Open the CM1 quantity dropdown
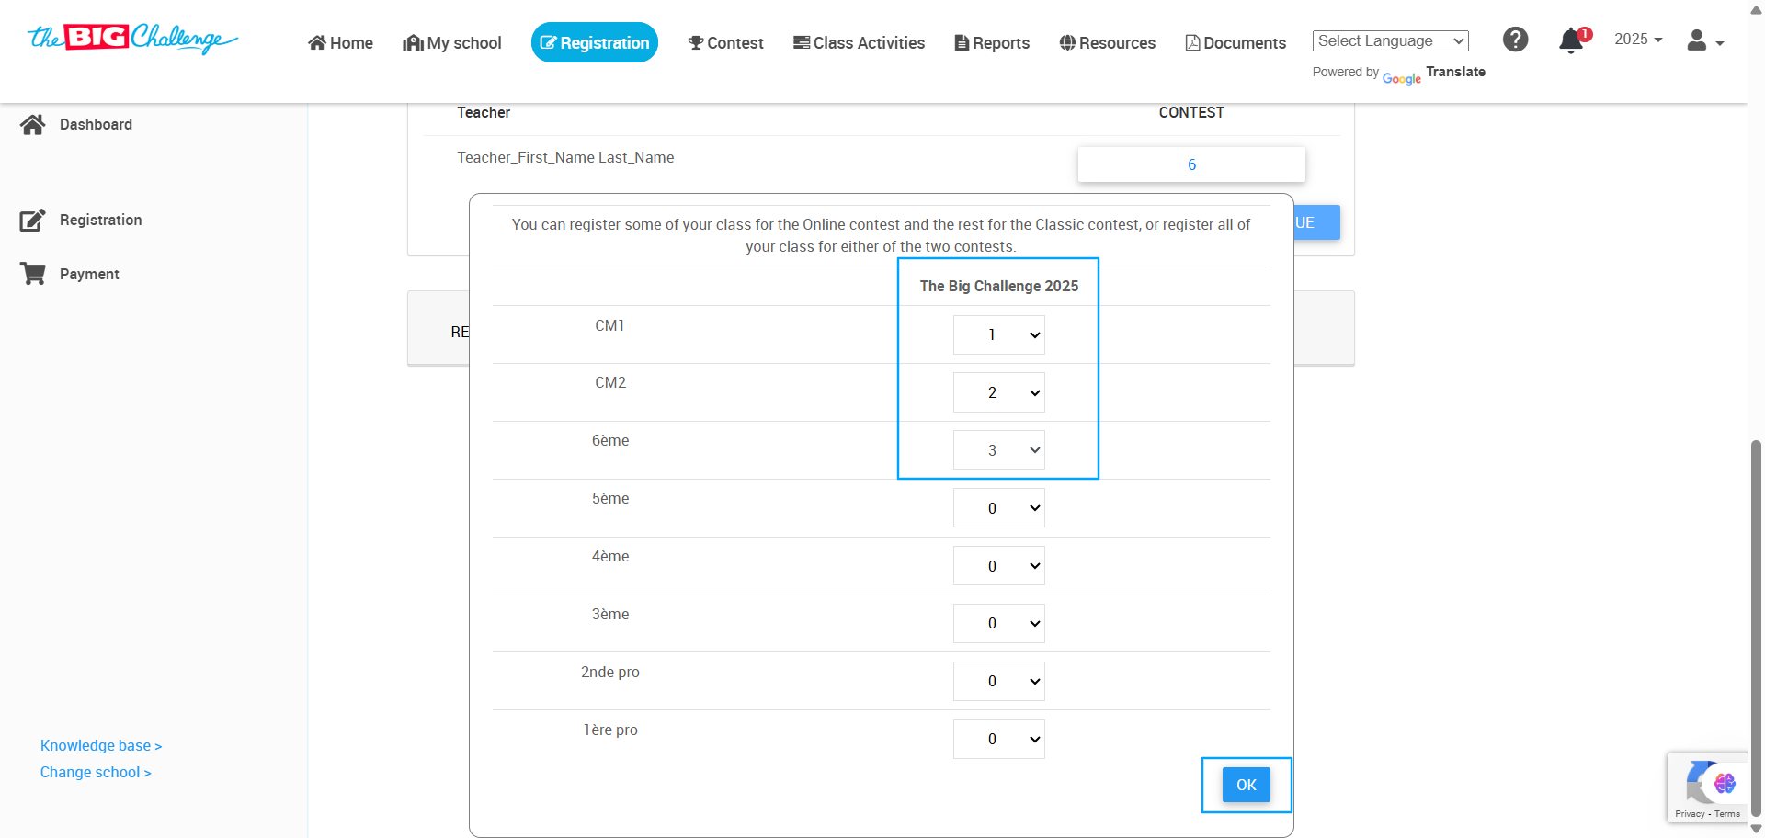This screenshot has width=1765, height=838. [x=998, y=335]
